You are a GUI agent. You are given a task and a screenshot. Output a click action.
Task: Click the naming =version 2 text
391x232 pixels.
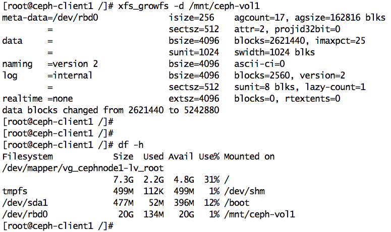click(50, 63)
